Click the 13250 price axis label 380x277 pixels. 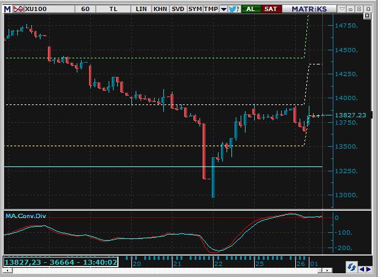[346, 171]
